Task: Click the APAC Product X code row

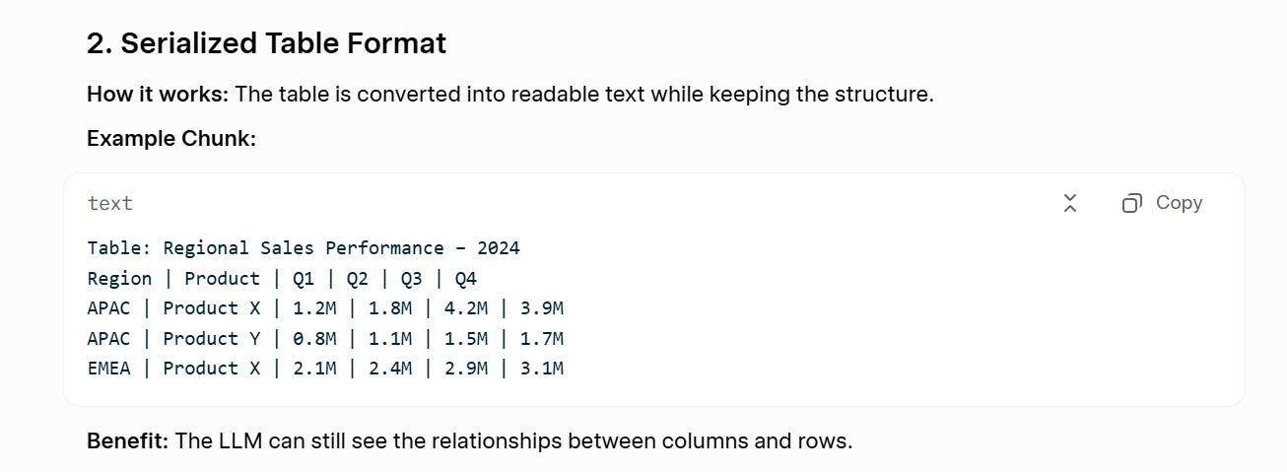Action: 325,308
